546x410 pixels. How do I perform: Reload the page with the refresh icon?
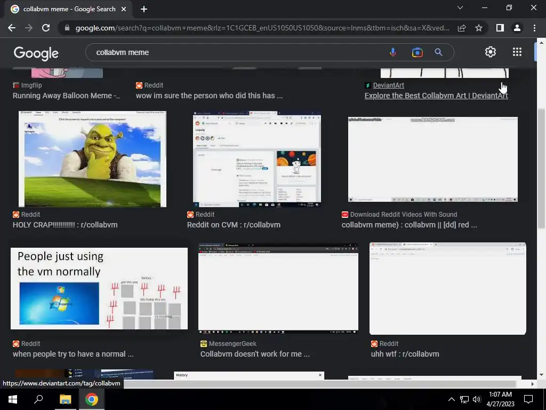tap(46, 28)
